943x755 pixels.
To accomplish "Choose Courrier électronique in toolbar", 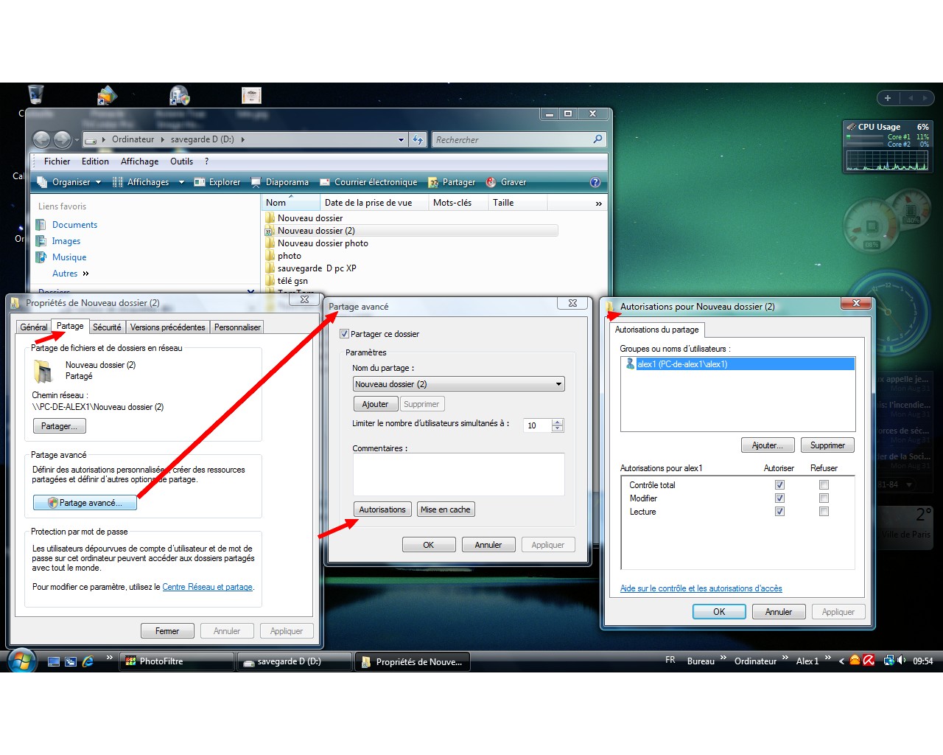I will pos(368,182).
